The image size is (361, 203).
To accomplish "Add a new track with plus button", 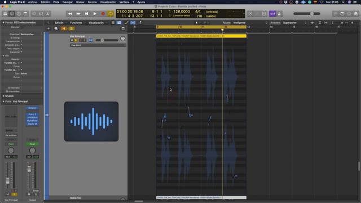I will pyautogui.click(x=49, y=29).
